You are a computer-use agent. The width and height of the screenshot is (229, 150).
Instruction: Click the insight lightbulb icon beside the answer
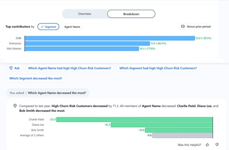click(15, 106)
